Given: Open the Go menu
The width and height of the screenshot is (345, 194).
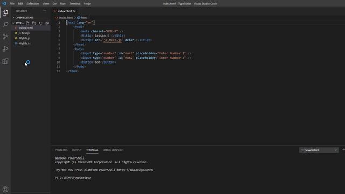Looking at the screenshot, I should click(x=54, y=4).
